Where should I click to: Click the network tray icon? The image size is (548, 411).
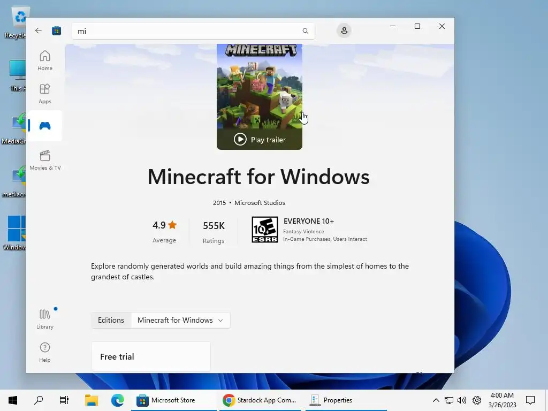449,400
